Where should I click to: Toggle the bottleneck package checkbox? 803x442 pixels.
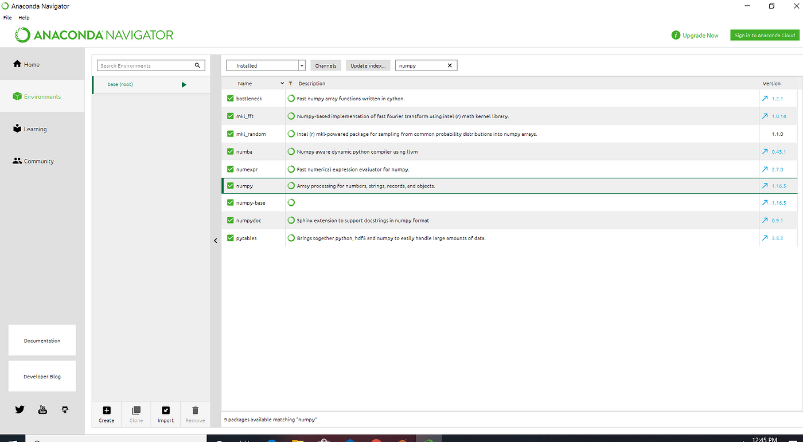point(231,99)
